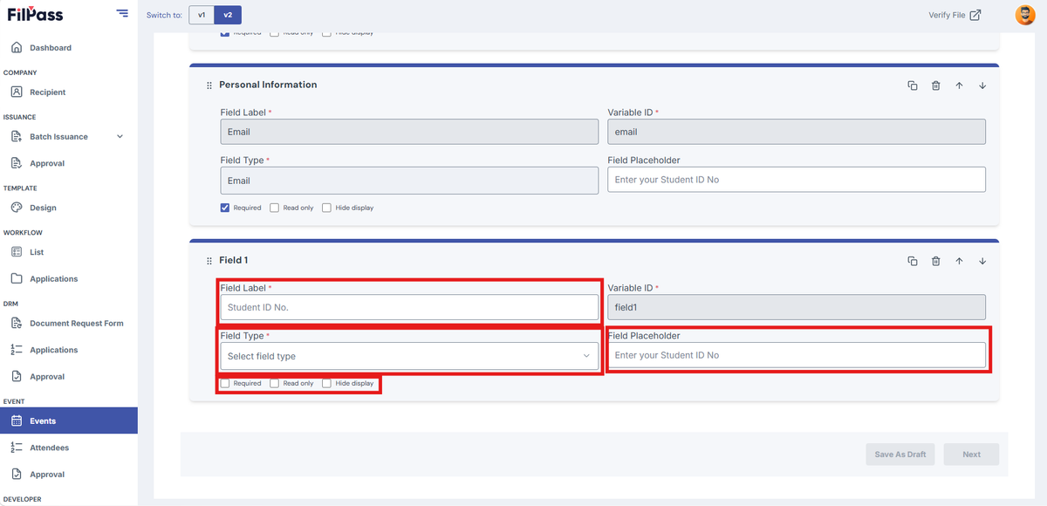1047x506 pixels.
Task: Check Hide display for Personal Information
Action: 326,208
